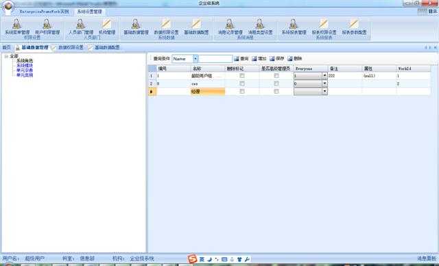439x266 pixels.
Task: Switch to 基础数据配置 document tab
Action: tap(104, 47)
